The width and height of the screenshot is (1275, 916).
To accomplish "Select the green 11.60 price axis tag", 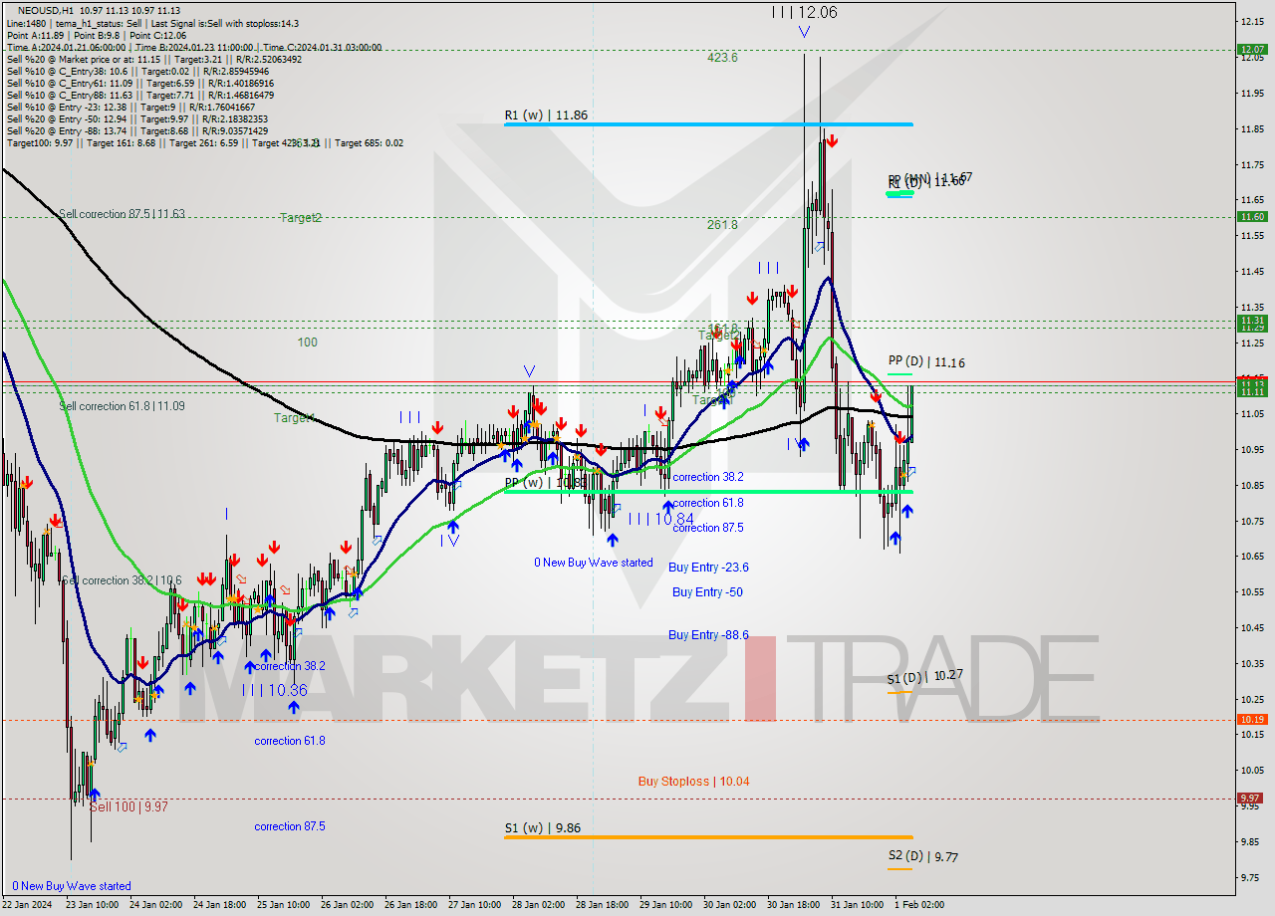I will click(x=1251, y=216).
